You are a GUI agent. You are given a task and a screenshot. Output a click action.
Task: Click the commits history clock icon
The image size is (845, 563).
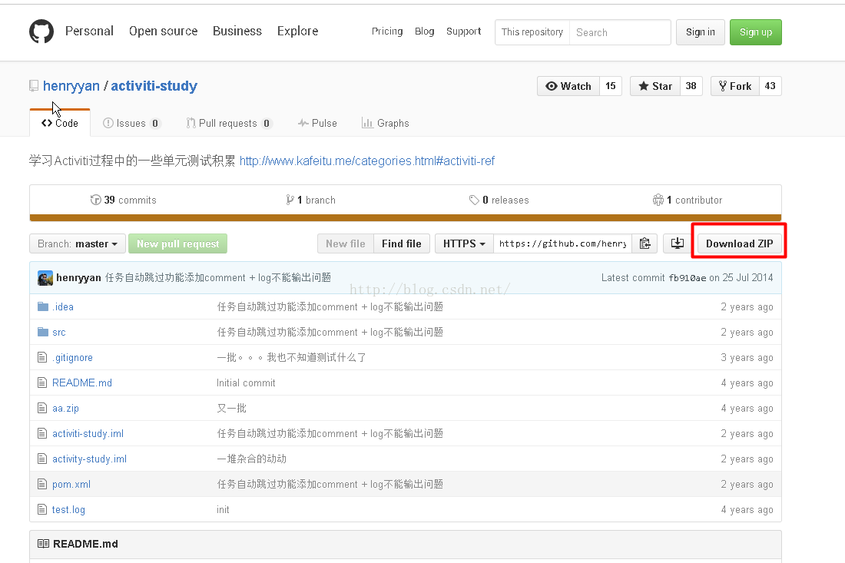(x=95, y=200)
